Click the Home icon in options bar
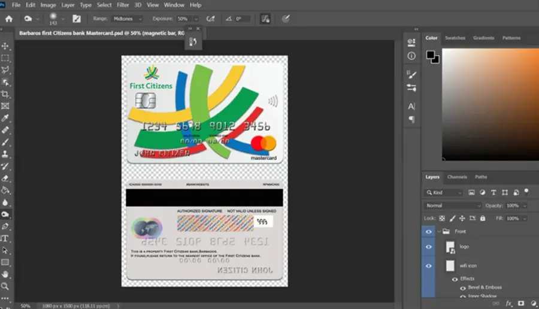Screen dimensions: 539x309 9,19
